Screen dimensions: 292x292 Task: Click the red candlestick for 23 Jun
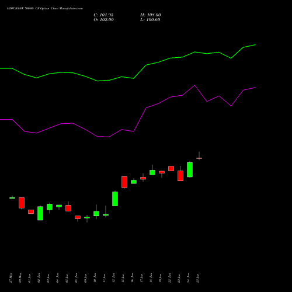(180, 176)
